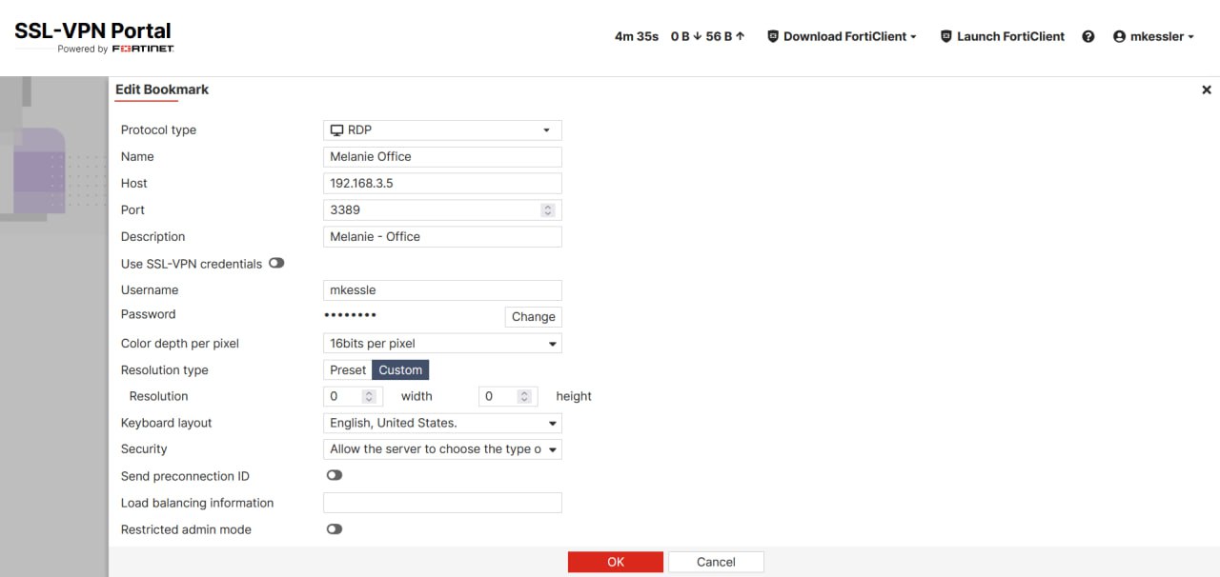Click the monitor icon in Protocol type
The height and width of the screenshot is (577, 1220).
336,129
